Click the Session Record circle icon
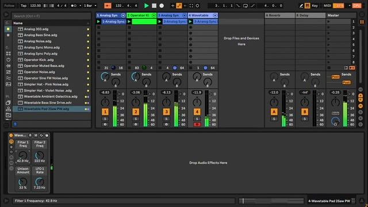The width and height of the screenshot is (368, 207). click(197, 6)
